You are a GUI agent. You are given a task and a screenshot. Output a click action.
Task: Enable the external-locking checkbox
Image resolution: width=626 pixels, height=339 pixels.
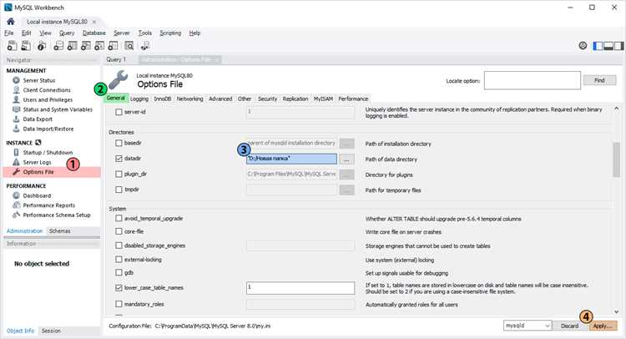tap(119, 260)
